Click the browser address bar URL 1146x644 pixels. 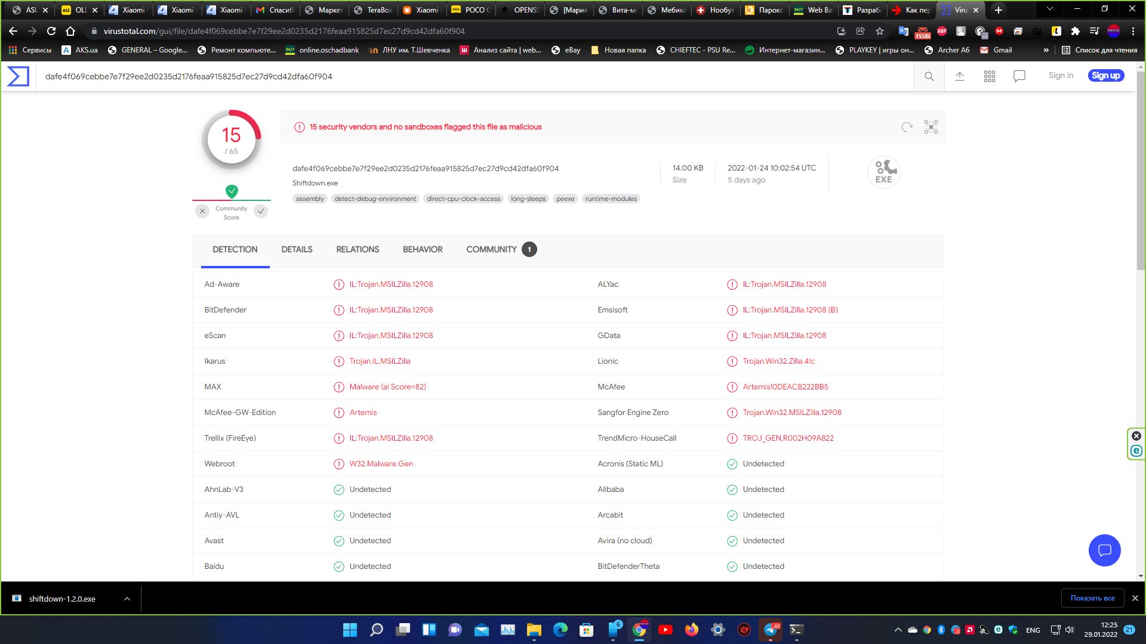[x=284, y=31]
